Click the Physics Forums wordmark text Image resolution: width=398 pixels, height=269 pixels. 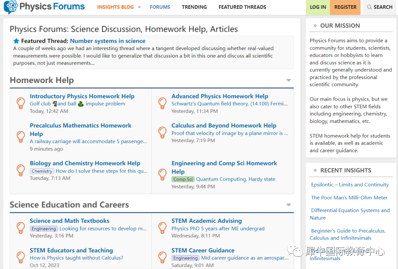coord(52,7)
